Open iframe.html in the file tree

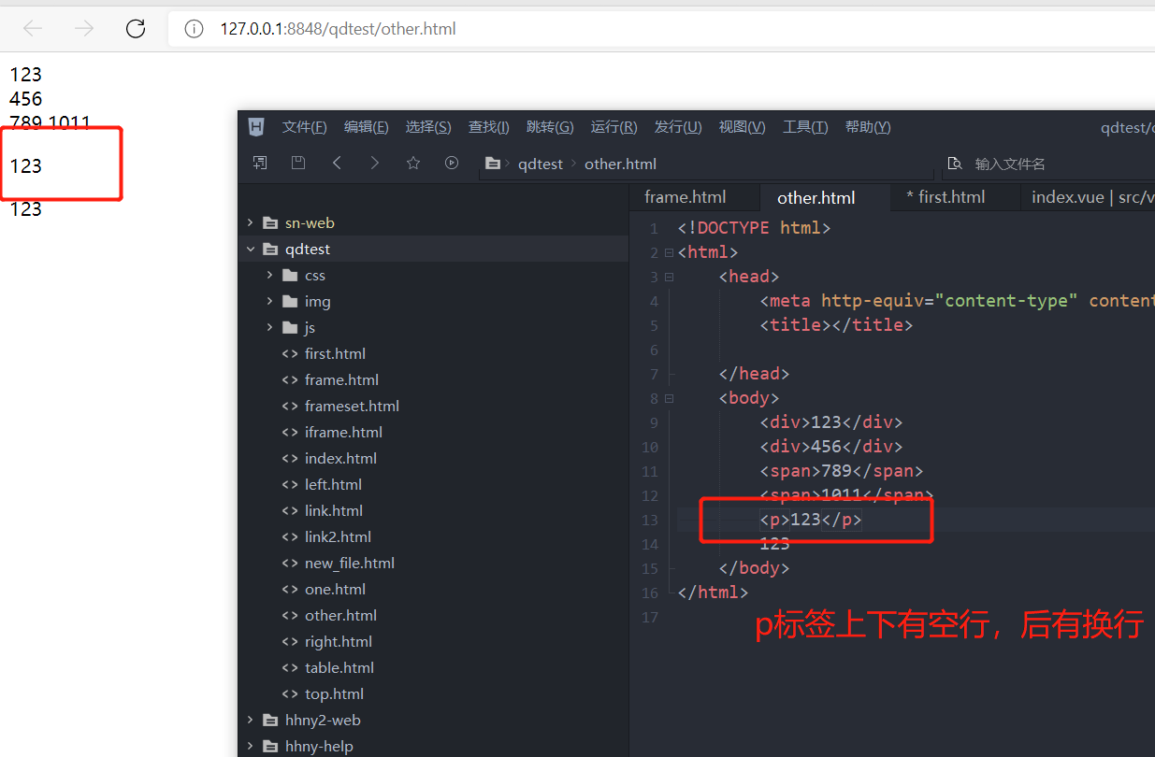(x=343, y=432)
